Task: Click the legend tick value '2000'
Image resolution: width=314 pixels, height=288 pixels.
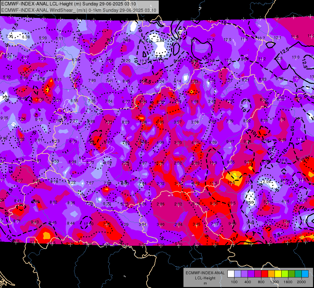Action: (301, 282)
